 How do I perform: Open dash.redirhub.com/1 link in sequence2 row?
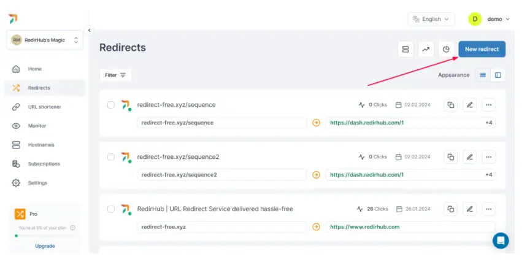point(367,175)
